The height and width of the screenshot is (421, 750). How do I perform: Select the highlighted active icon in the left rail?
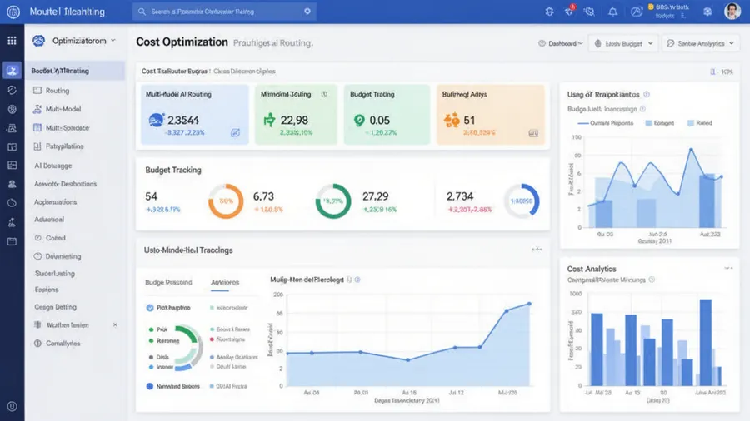pos(12,71)
